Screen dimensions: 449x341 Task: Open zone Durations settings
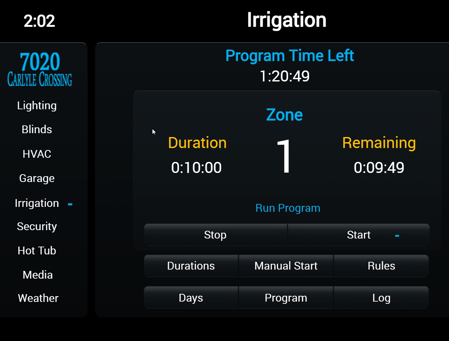[191, 266]
